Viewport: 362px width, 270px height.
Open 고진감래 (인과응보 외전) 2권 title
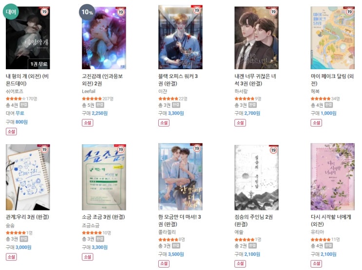(x=102, y=79)
